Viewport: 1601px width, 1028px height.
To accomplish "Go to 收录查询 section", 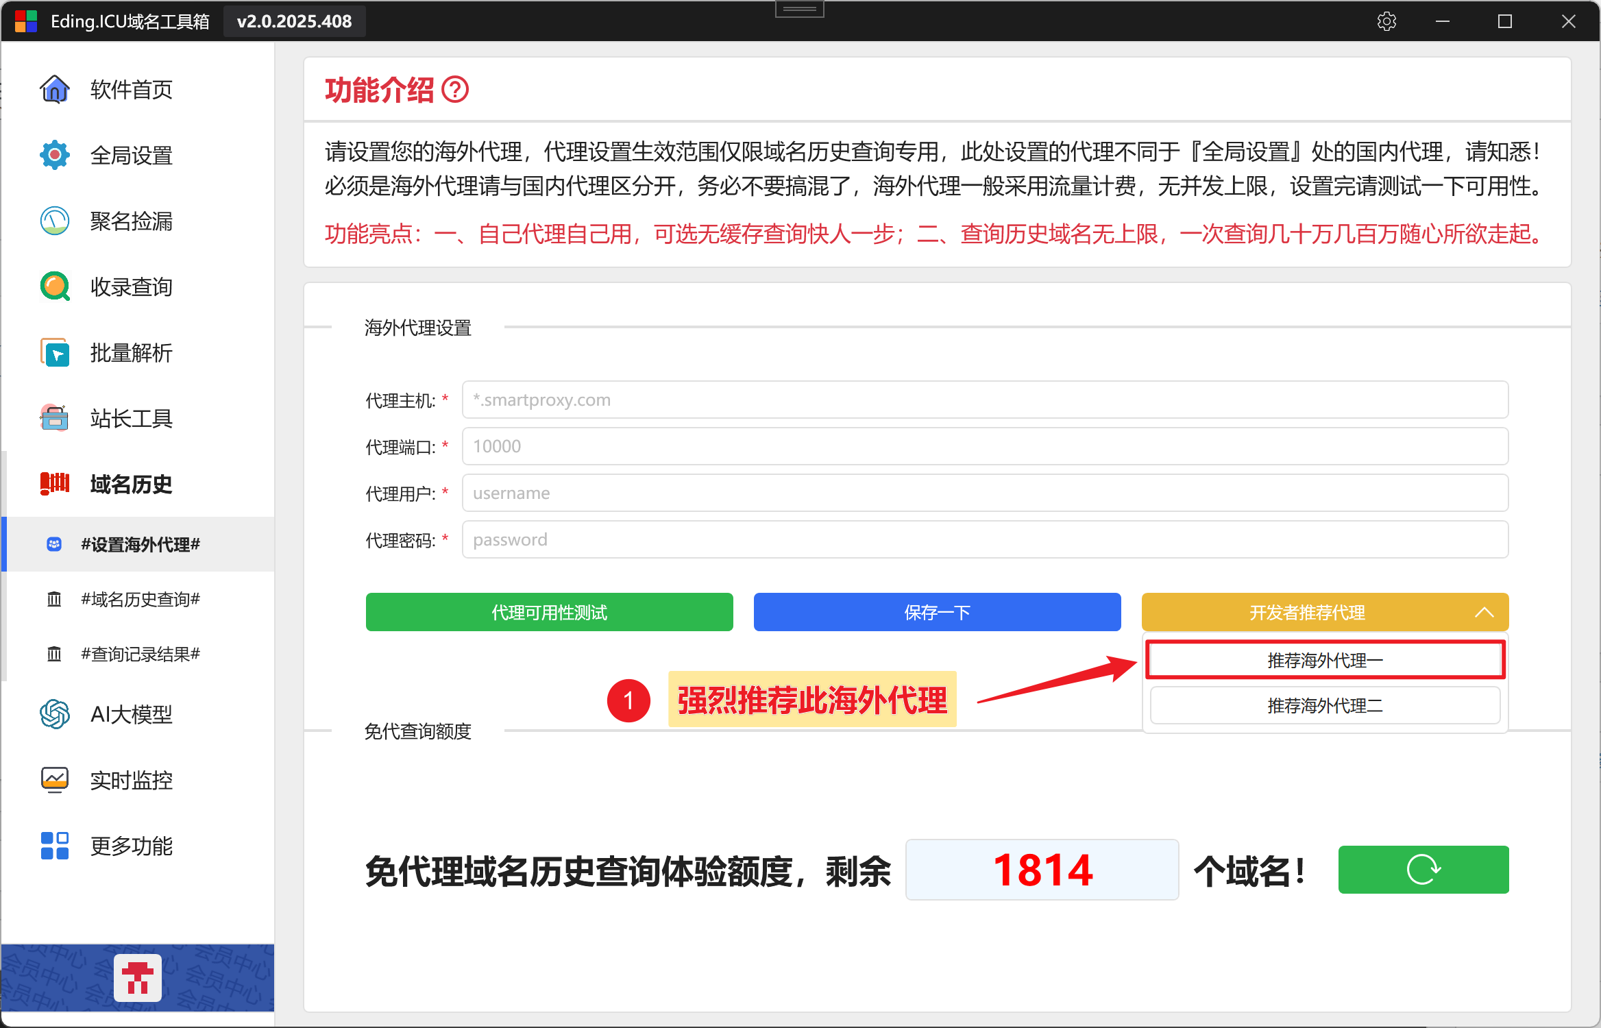I will (x=138, y=286).
